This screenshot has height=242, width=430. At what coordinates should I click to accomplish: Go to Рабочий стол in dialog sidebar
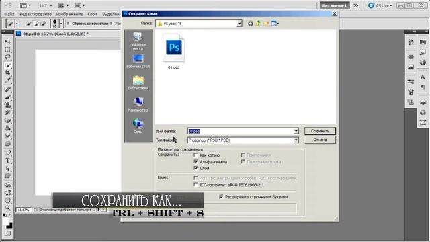138,61
